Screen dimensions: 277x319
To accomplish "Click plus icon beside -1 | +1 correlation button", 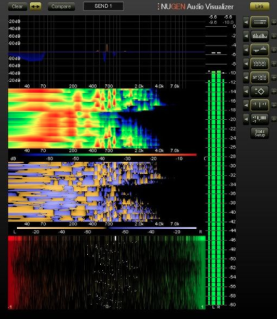I will (x=273, y=105).
